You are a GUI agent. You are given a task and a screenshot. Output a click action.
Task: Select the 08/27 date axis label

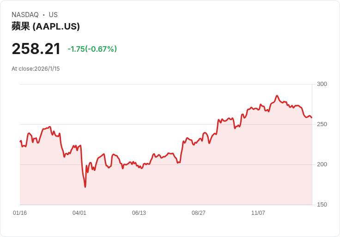coord(199,213)
